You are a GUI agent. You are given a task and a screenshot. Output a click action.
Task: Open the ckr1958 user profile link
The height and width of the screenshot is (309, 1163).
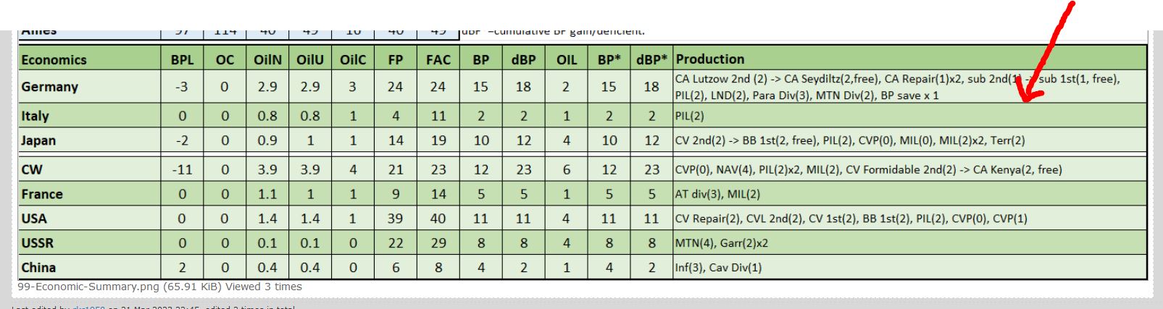click(88, 307)
